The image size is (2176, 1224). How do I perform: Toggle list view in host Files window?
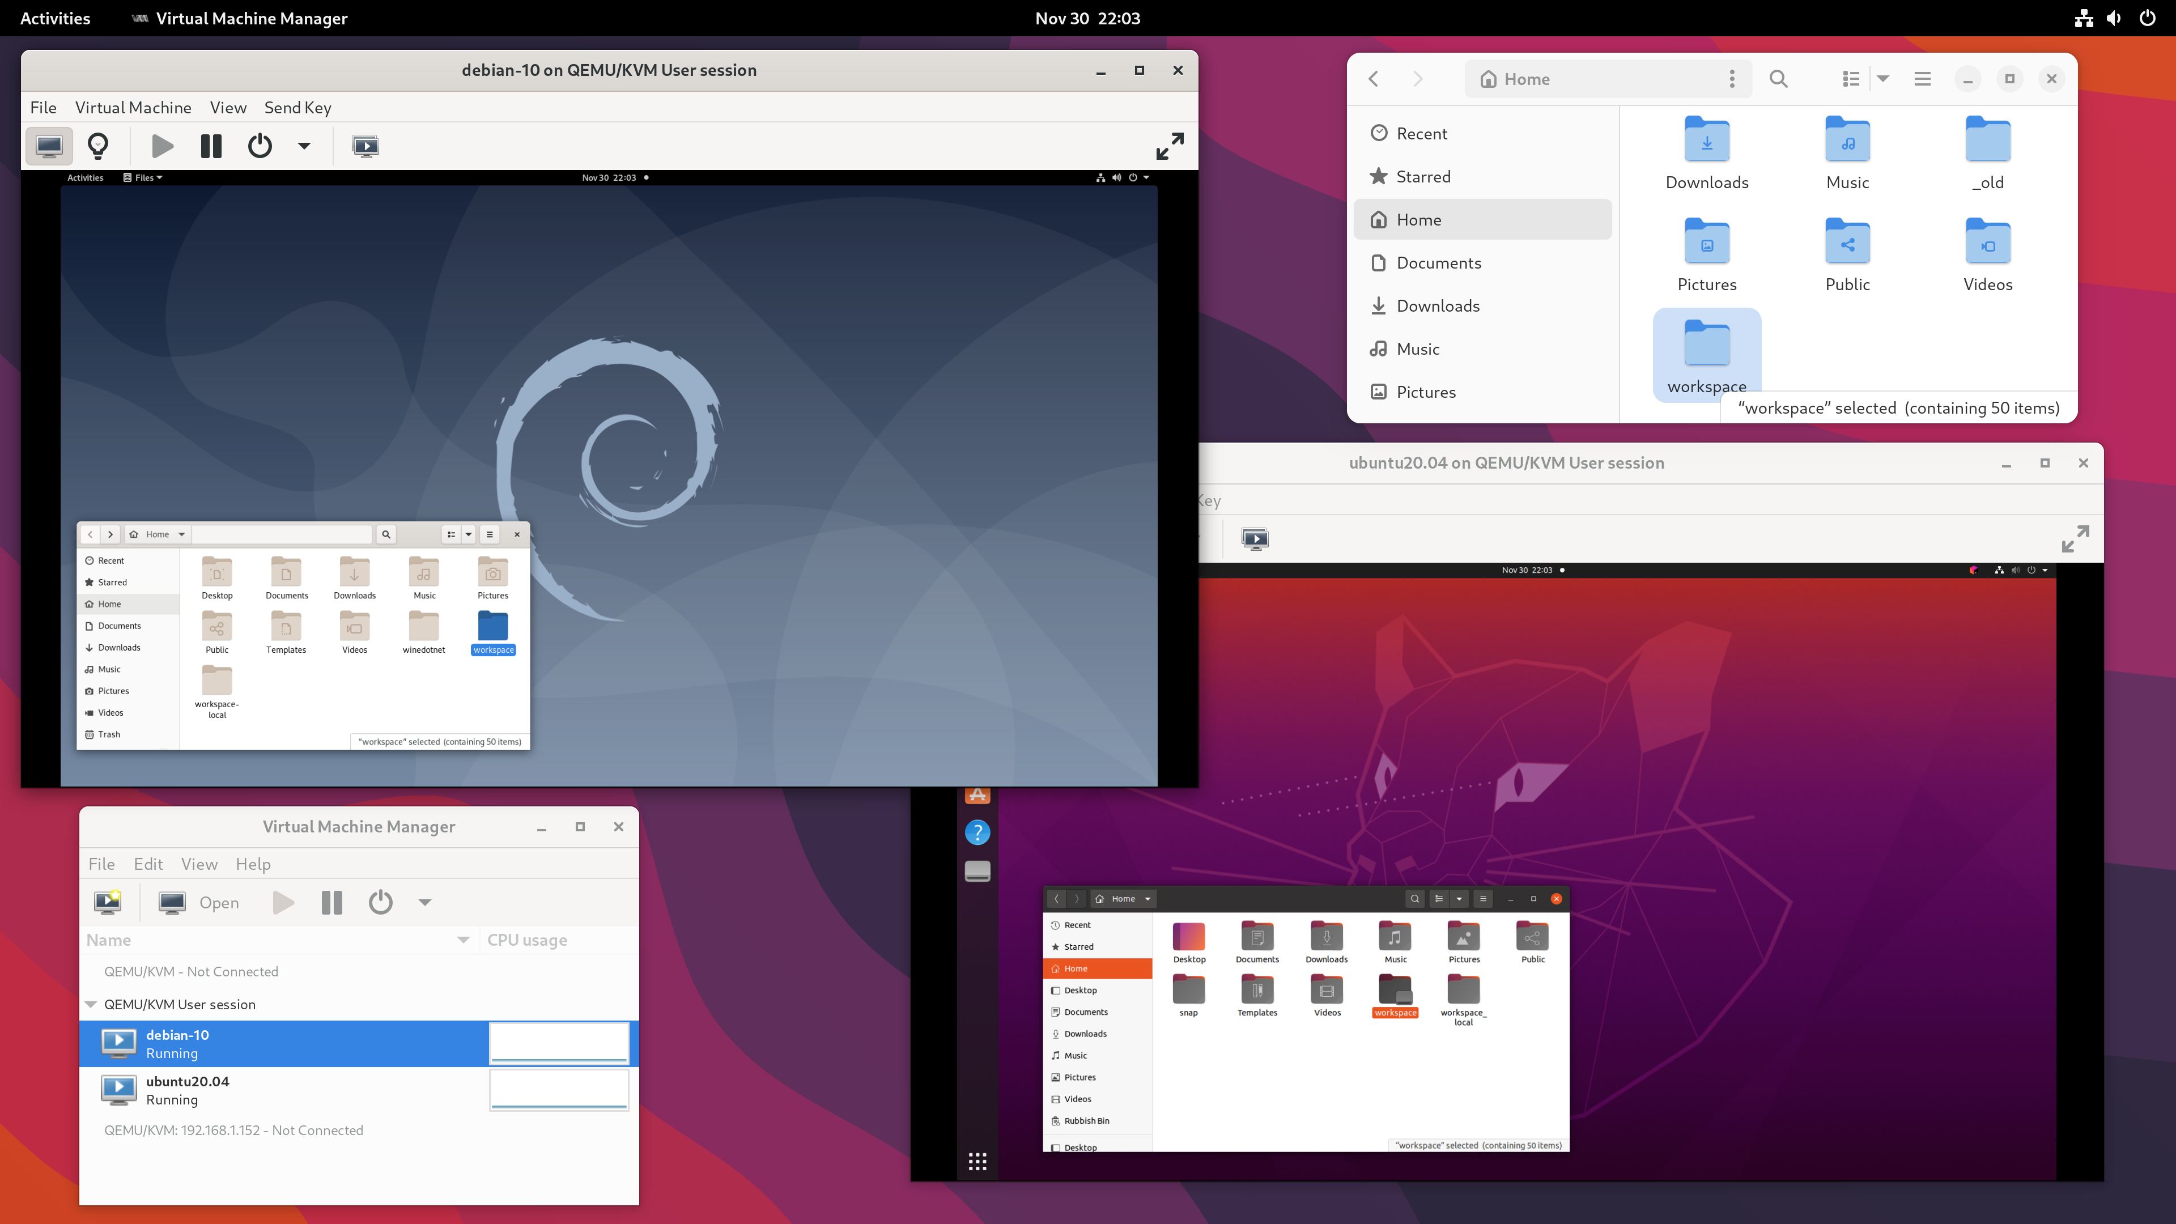coord(1850,79)
